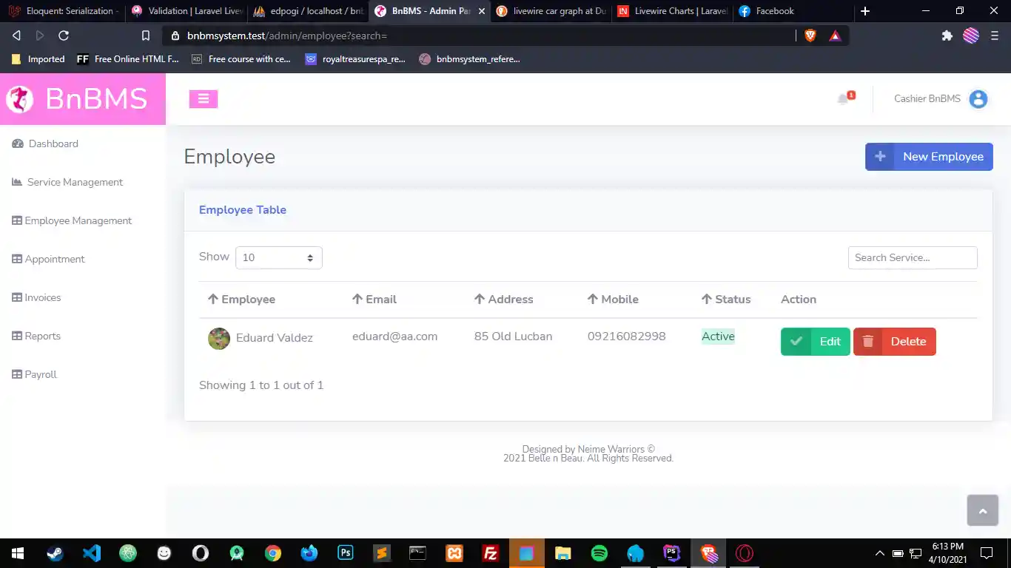Open Sublime Text from the taskbar
The height and width of the screenshot is (568, 1011).
382,553
